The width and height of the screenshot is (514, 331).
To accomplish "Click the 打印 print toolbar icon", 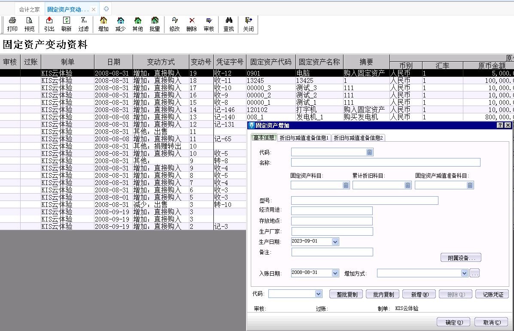I will tap(12, 24).
